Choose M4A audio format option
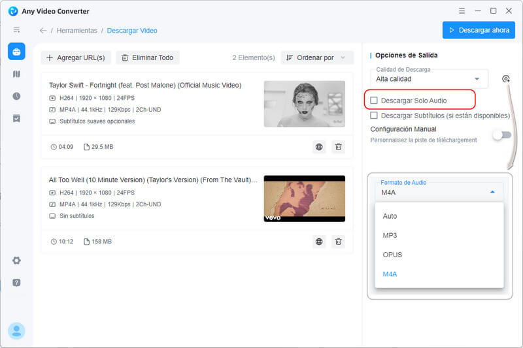 pyautogui.click(x=439, y=274)
